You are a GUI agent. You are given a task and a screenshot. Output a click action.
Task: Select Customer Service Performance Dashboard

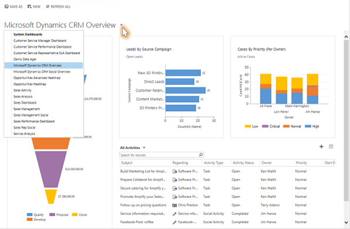(x=42, y=47)
